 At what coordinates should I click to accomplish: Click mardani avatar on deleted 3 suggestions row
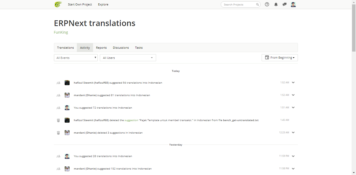coord(67,133)
